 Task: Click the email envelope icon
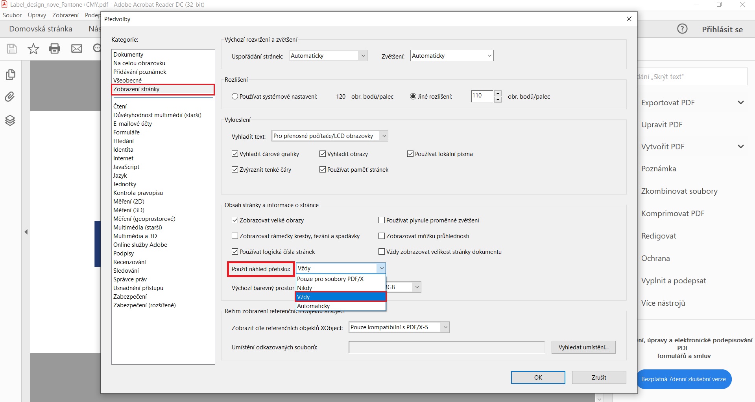77,48
